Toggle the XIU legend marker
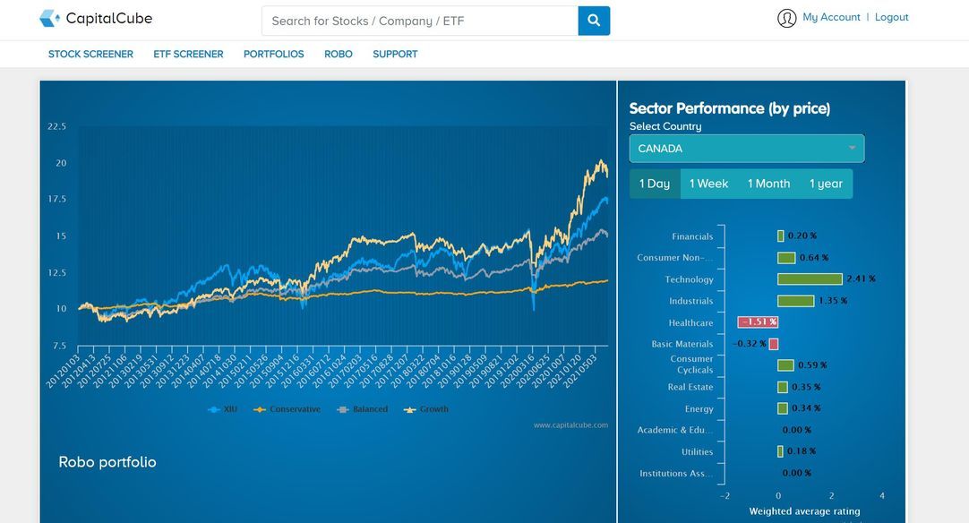The width and height of the screenshot is (969, 523). (214, 409)
